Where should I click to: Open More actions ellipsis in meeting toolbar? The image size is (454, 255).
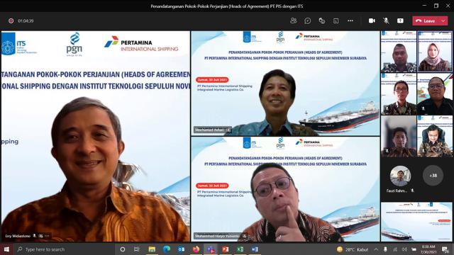point(350,21)
